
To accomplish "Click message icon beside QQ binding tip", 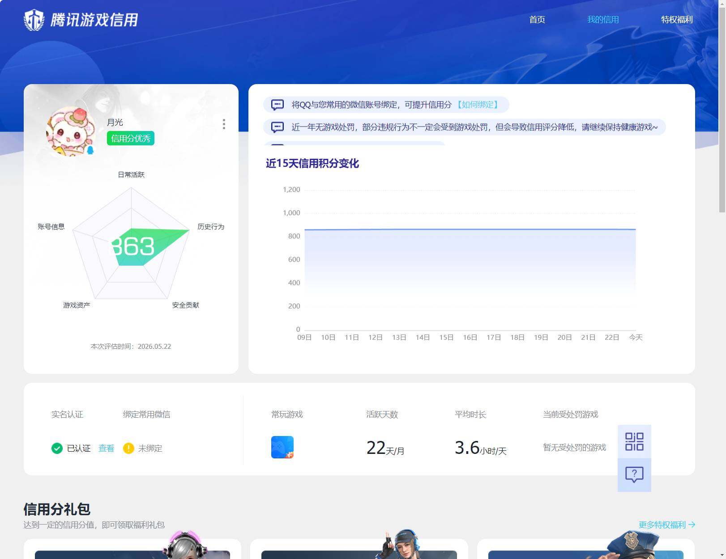I will pyautogui.click(x=278, y=105).
